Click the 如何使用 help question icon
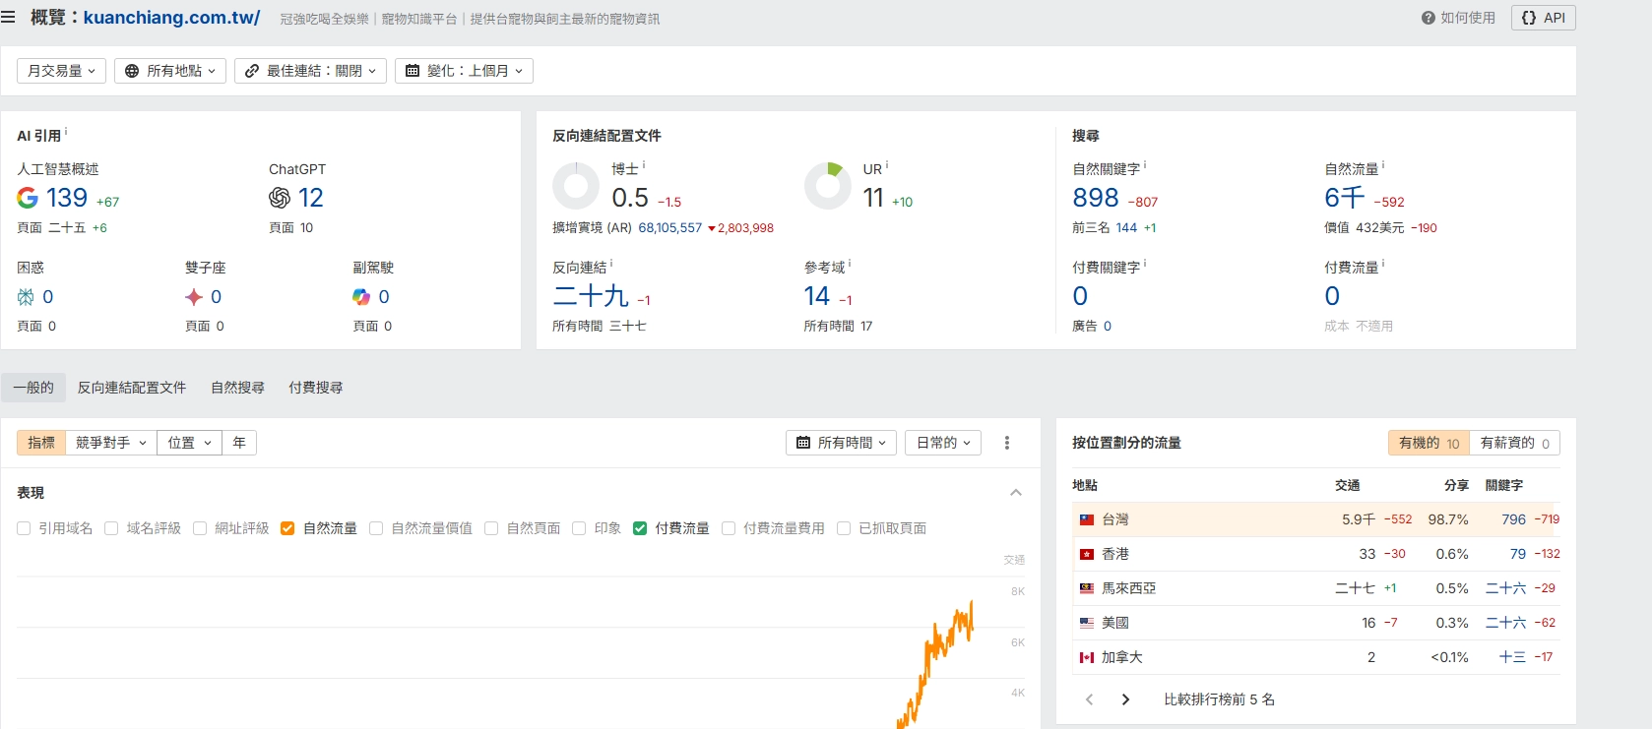This screenshot has width=1652, height=729. coord(1428,18)
